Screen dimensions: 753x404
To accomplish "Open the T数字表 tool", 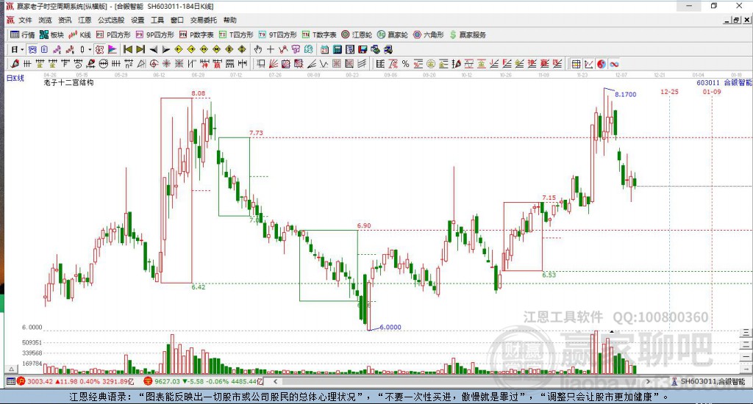I will pyautogui.click(x=319, y=35).
